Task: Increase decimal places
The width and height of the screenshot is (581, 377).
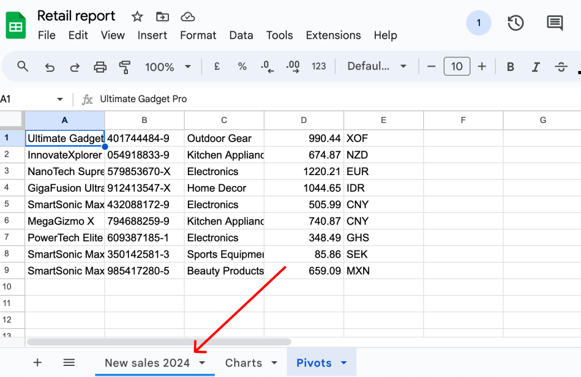Action: click(293, 67)
